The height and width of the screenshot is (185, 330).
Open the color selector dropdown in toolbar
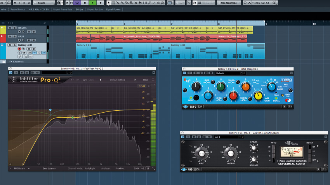(170, 3)
